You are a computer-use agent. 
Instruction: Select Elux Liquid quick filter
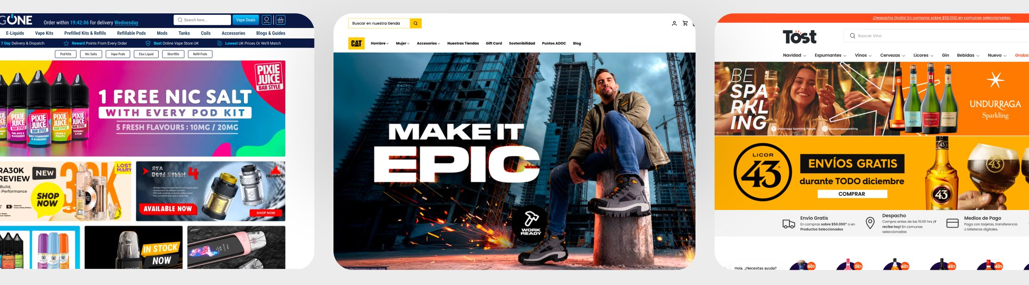(x=146, y=54)
